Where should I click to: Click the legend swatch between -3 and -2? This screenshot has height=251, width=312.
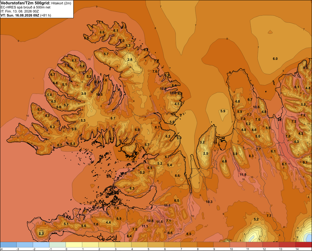(x=25, y=245)
